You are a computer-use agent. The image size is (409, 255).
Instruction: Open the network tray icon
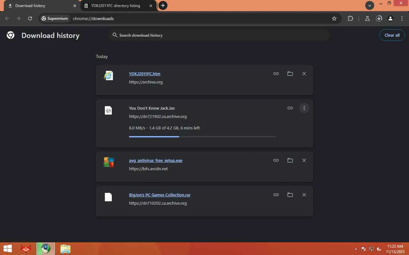click(371, 249)
